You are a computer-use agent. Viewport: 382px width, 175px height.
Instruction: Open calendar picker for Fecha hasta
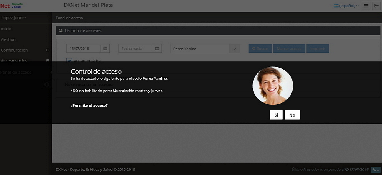[157, 49]
